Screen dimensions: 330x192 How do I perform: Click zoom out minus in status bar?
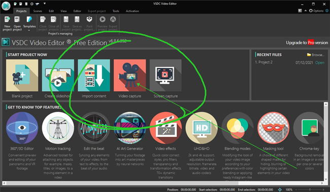pyautogui.click(x=296, y=189)
